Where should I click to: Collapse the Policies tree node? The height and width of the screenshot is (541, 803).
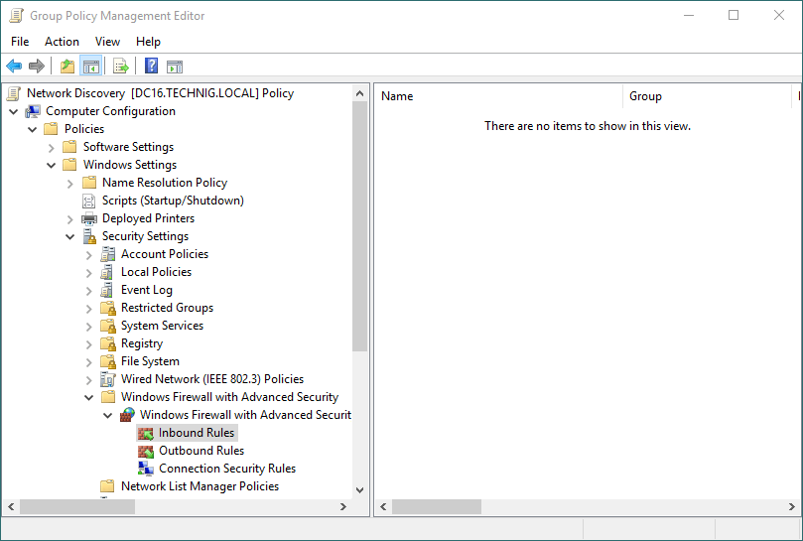tap(33, 130)
